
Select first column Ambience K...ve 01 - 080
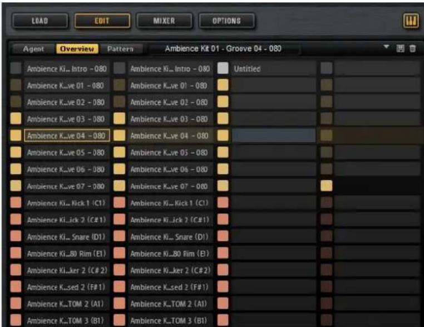click(67, 86)
